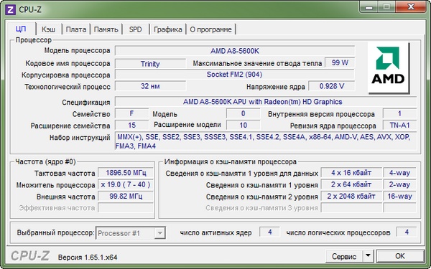
Task: Click the 99 W heat dissipation value
Action: pos(340,63)
